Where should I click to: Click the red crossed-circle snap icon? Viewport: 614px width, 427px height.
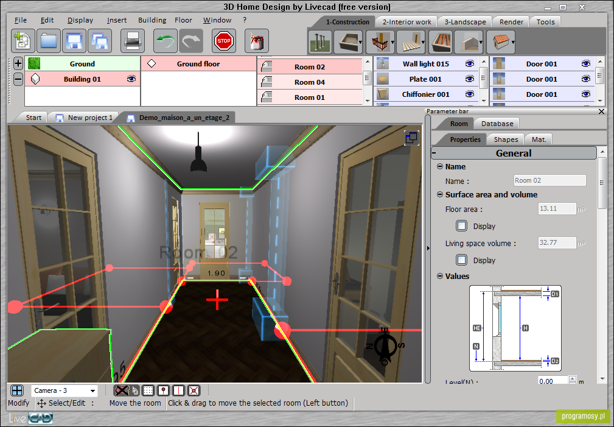[x=194, y=390]
